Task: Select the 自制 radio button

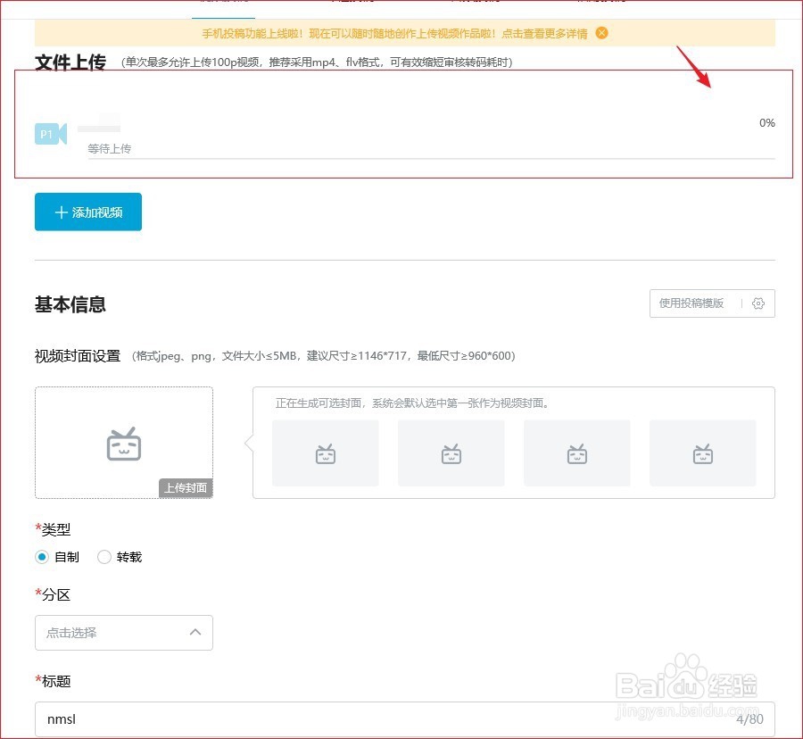Action: coord(42,557)
